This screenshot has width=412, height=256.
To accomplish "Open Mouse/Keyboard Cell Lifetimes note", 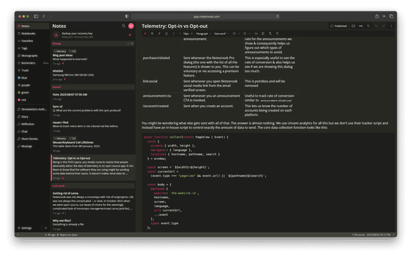I will [93, 144].
